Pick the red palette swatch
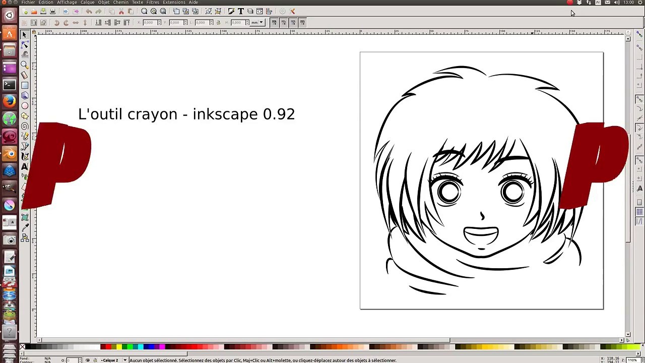Screen dimensions: 645x363 [109, 347]
